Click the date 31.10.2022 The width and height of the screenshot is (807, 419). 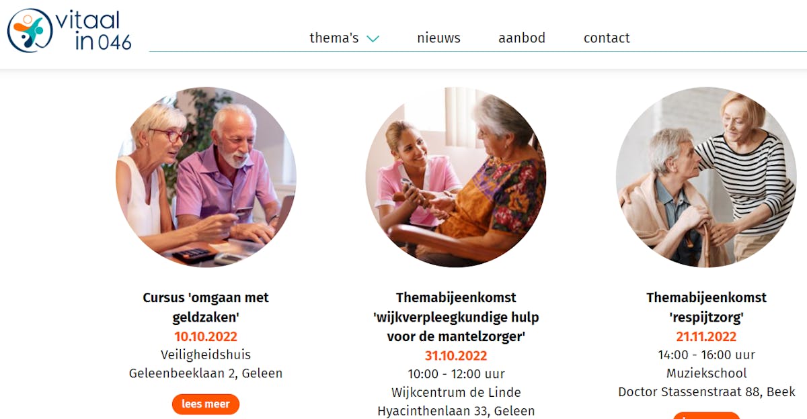[456, 355]
